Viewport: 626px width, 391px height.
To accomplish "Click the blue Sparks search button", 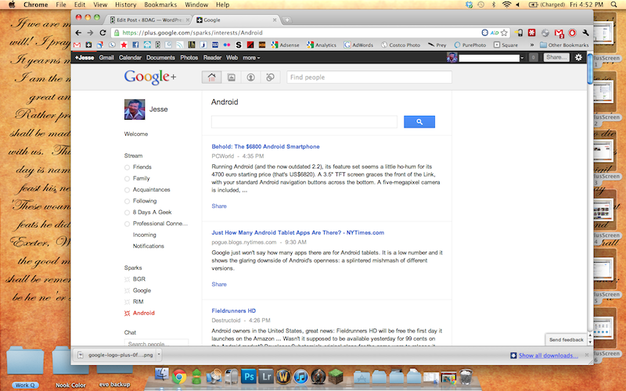I will (x=419, y=122).
